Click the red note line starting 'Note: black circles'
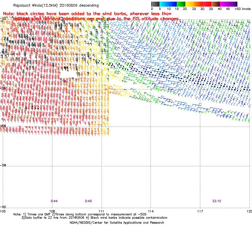Image resolution: width=252 pixels, height=228 pixels. coord(87,14)
